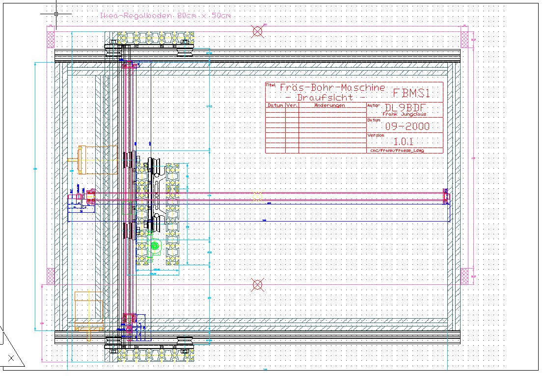This screenshot has height=376, width=545.
Task: Select the Fräs-Bohr-Maschine title text
Action: [x=332, y=88]
